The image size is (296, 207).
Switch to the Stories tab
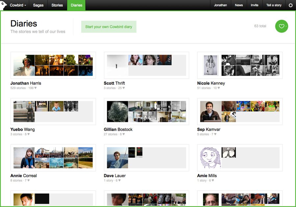point(57,5)
